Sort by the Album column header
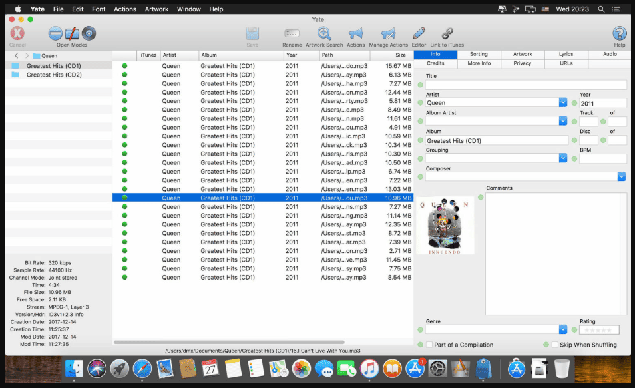This screenshot has width=635, height=388. pos(241,55)
